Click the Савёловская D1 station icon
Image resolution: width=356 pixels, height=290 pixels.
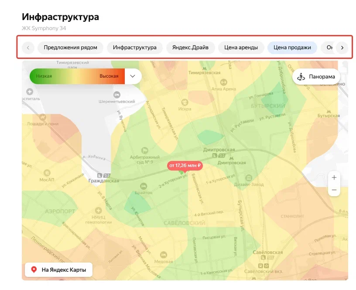pyautogui.click(x=267, y=258)
